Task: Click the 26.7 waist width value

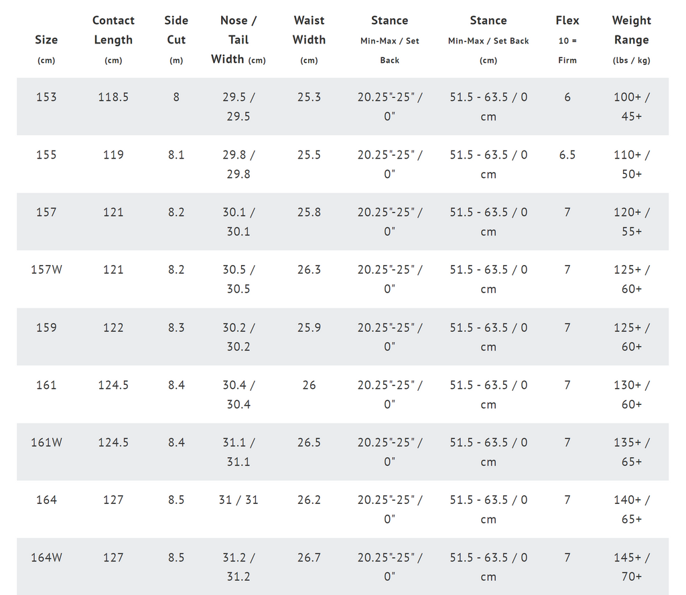Action: (309, 558)
